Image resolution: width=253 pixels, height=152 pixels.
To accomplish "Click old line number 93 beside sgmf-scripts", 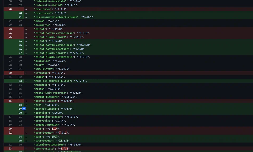I will click(x=10, y=149).
